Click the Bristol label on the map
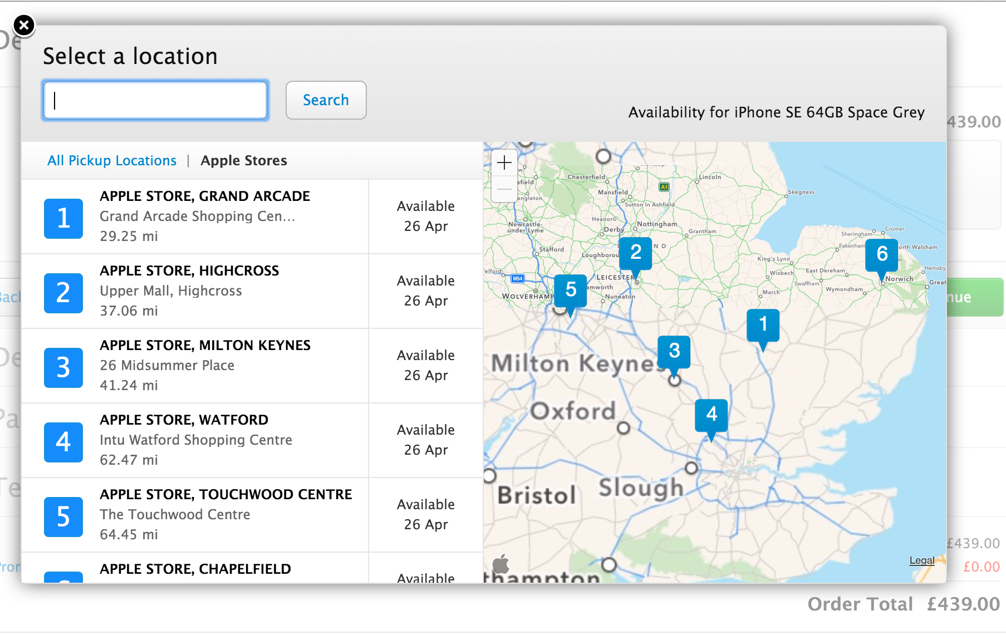 (537, 495)
